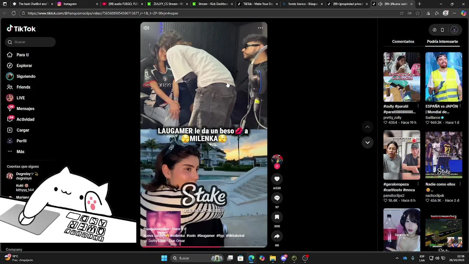Screen dimensions: 469x264
Task: Switch to Stream - Kick Dashboard tab
Action: [213, 4]
